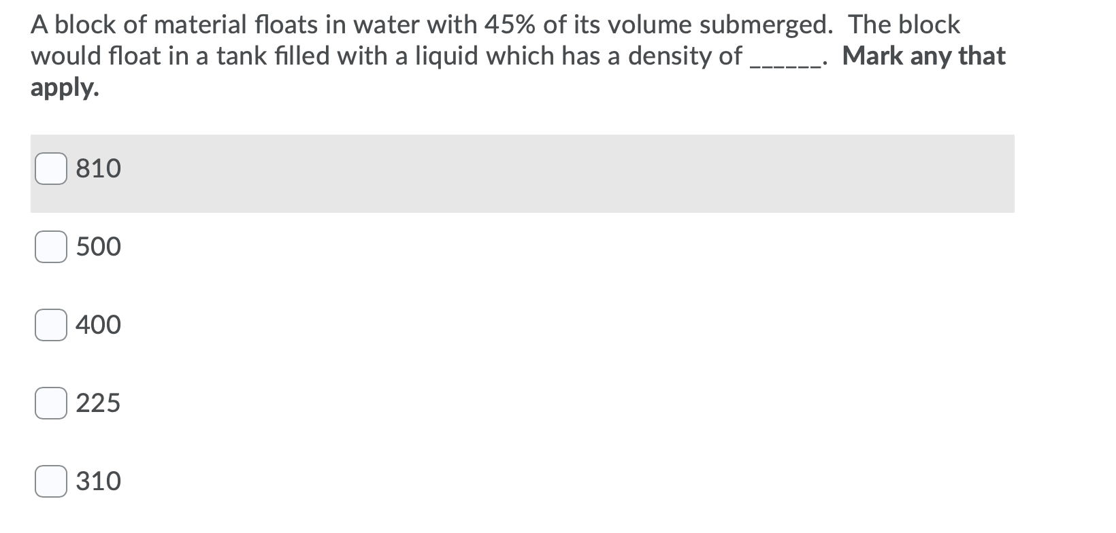The width and height of the screenshot is (1116, 533).
Task: Check the checkbox for answer 810
Action: [50, 169]
